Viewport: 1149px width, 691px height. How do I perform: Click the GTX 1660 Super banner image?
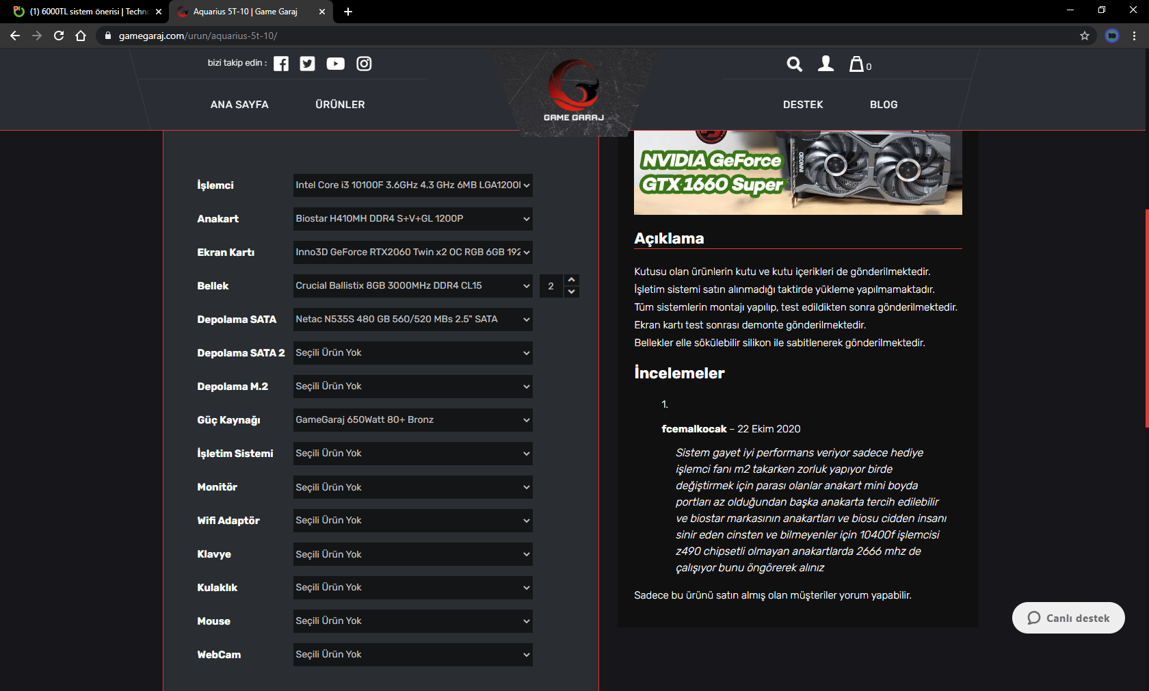click(x=798, y=172)
